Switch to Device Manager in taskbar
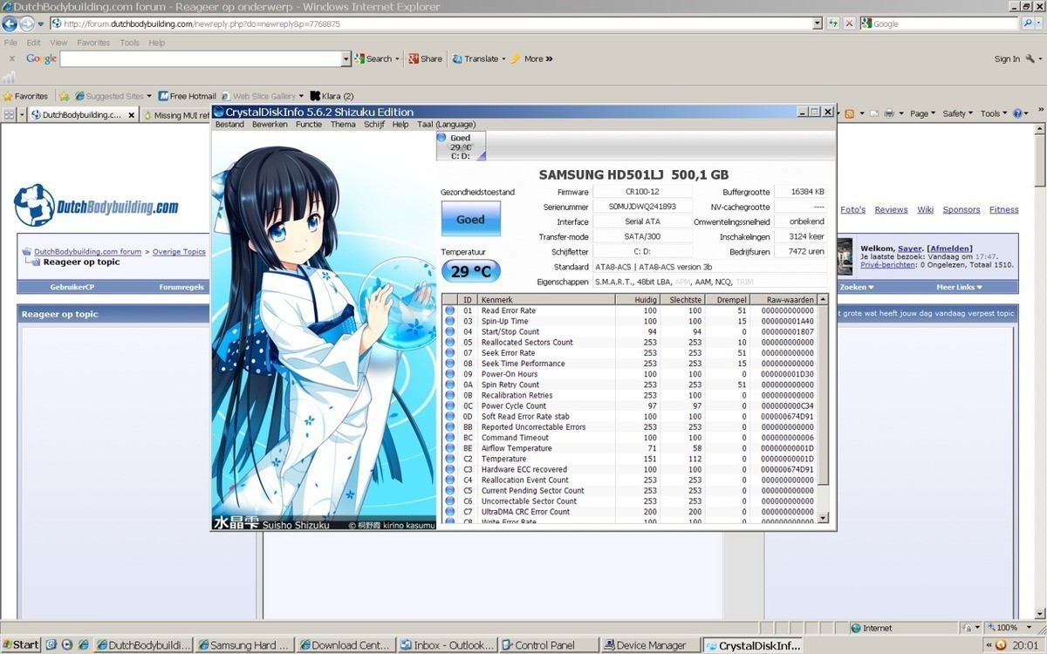The height and width of the screenshot is (654, 1047). point(650,645)
